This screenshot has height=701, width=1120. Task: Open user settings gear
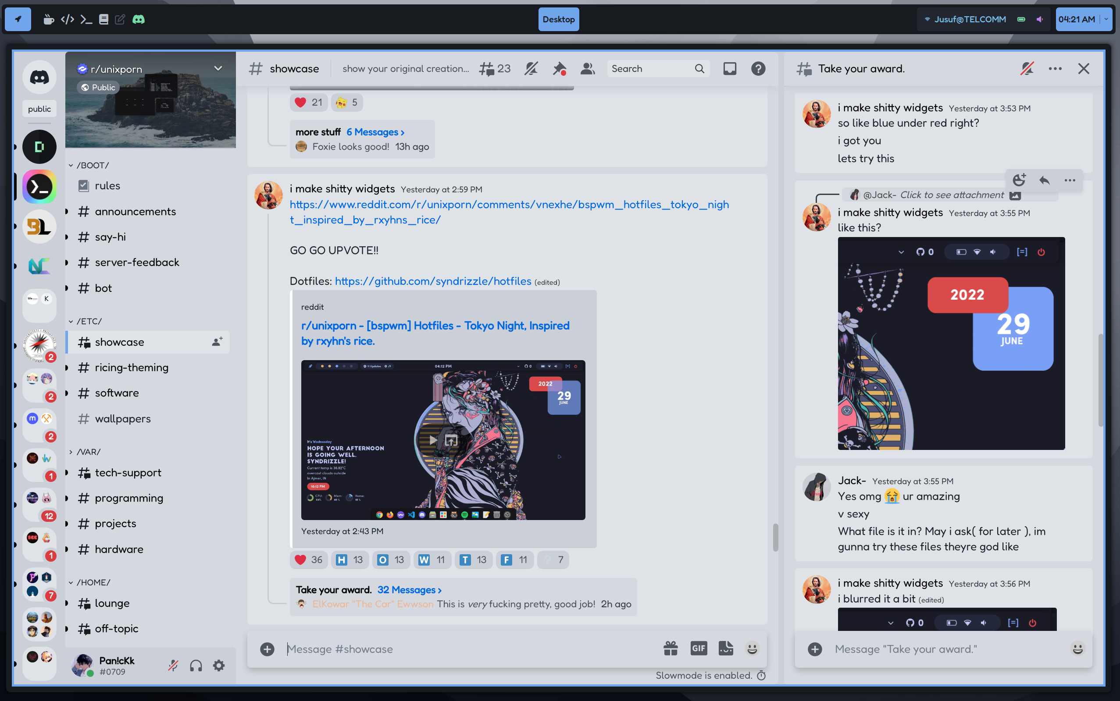(x=219, y=666)
